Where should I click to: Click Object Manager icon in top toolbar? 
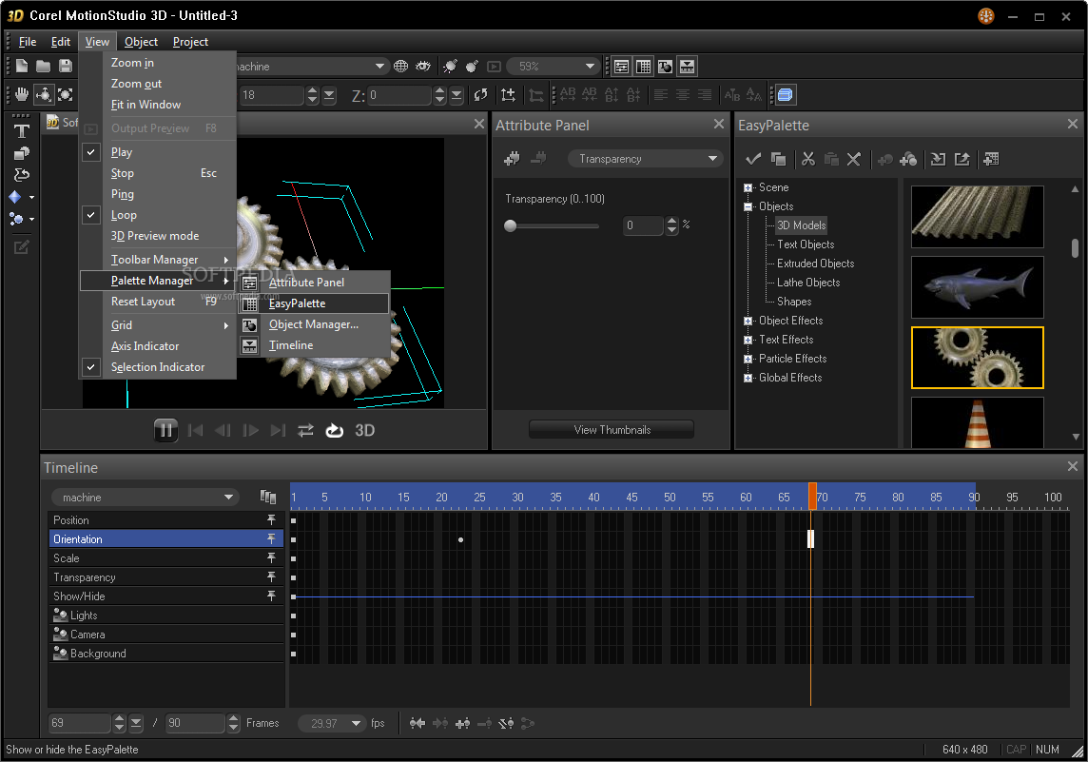click(x=665, y=67)
